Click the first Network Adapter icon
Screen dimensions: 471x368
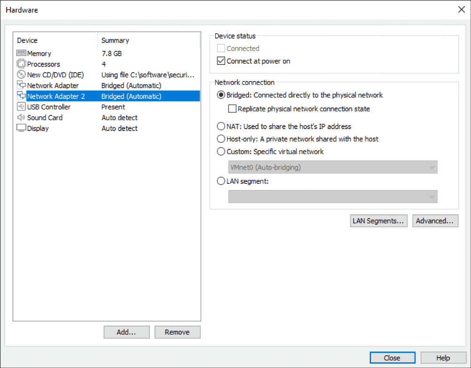coord(21,85)
